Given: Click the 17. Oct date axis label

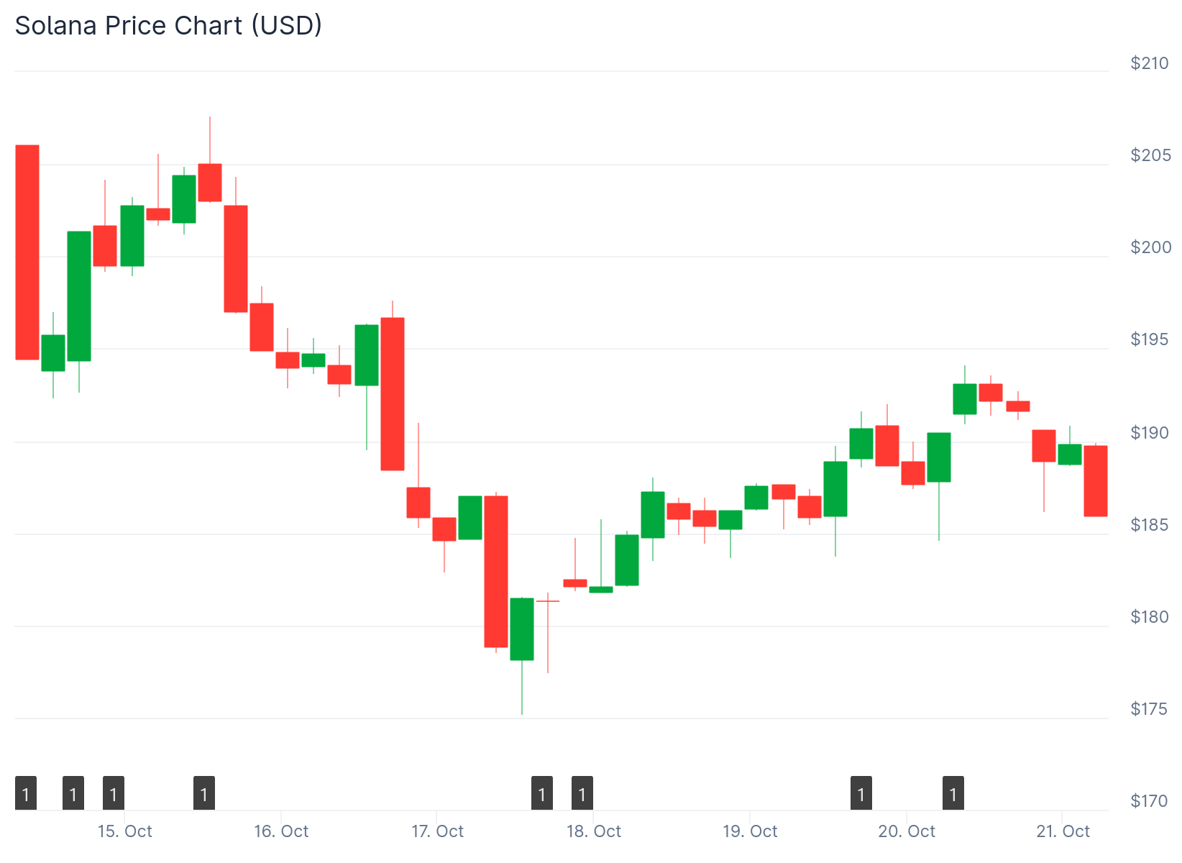Looking at the screenshot, I should tap(437, 831).
